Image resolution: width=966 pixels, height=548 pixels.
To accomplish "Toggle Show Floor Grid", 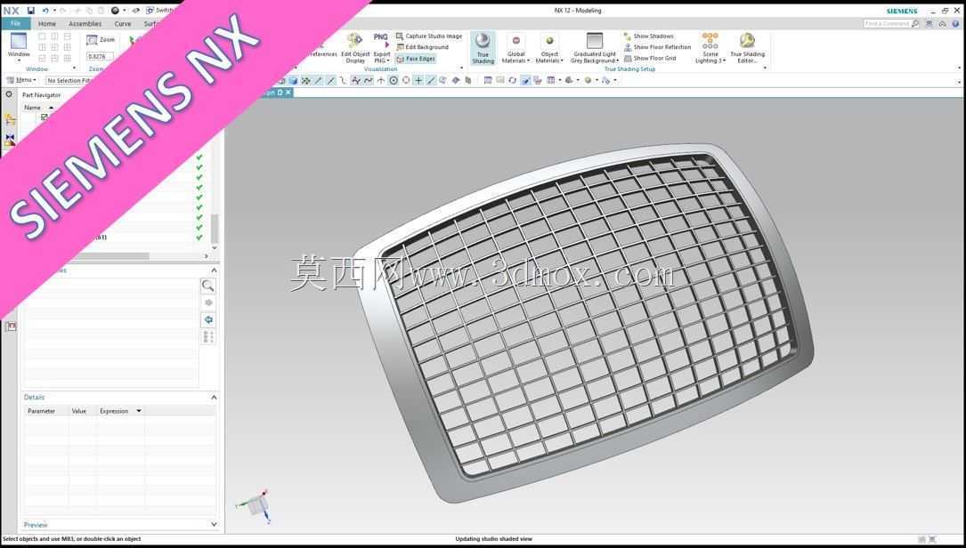I will tap(650, 59).
